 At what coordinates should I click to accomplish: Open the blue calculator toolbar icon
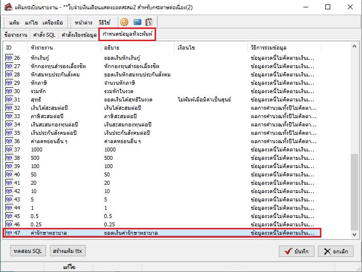(x=137, y=22)
